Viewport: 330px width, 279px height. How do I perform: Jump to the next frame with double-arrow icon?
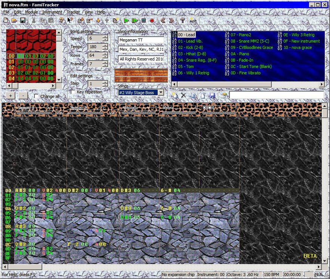coord(172,21)
